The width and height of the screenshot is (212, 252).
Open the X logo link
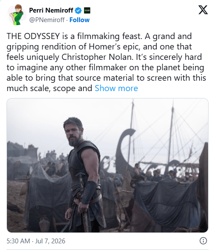(x=203, y=10)
